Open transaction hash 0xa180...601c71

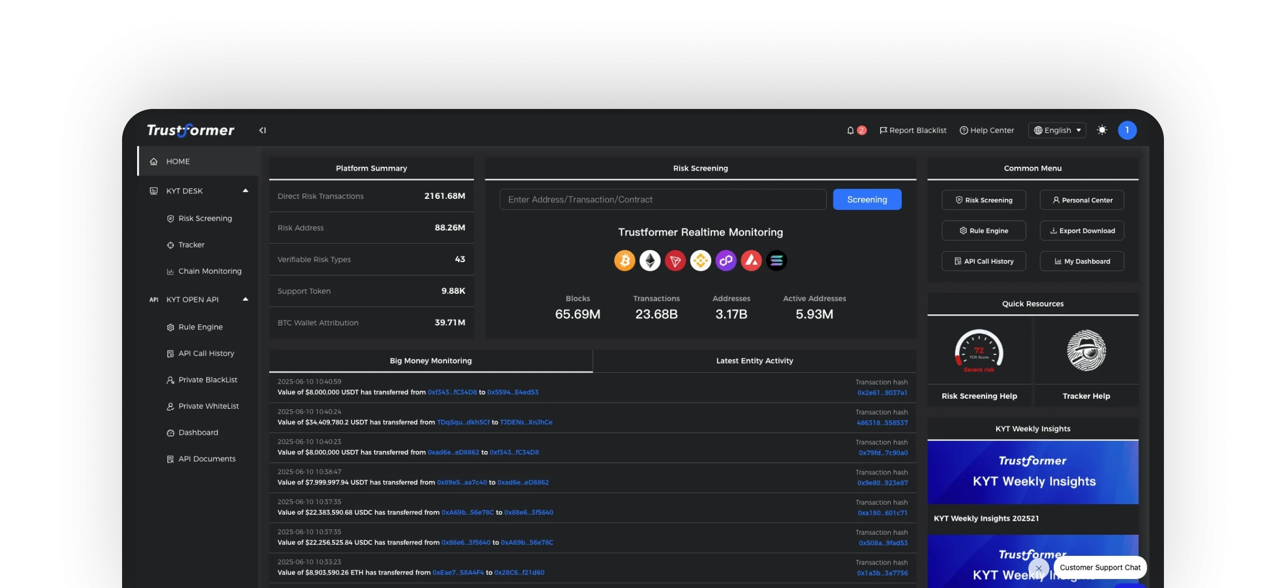tap(883, 513)
